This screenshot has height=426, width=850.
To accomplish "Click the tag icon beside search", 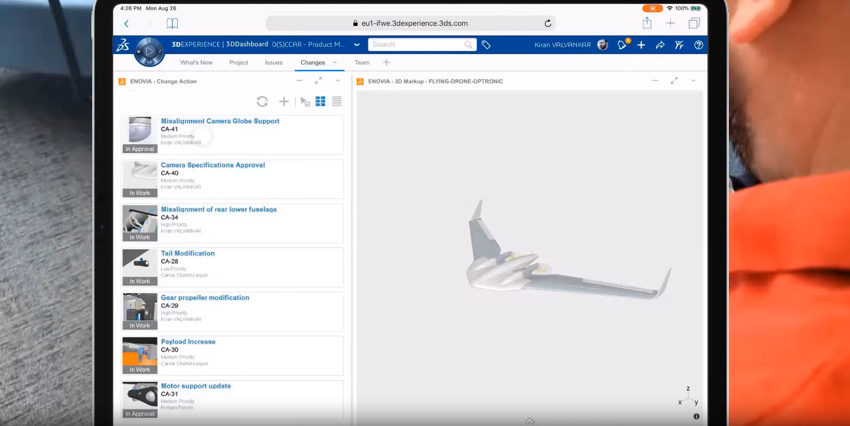I will [x=486, y=45].
